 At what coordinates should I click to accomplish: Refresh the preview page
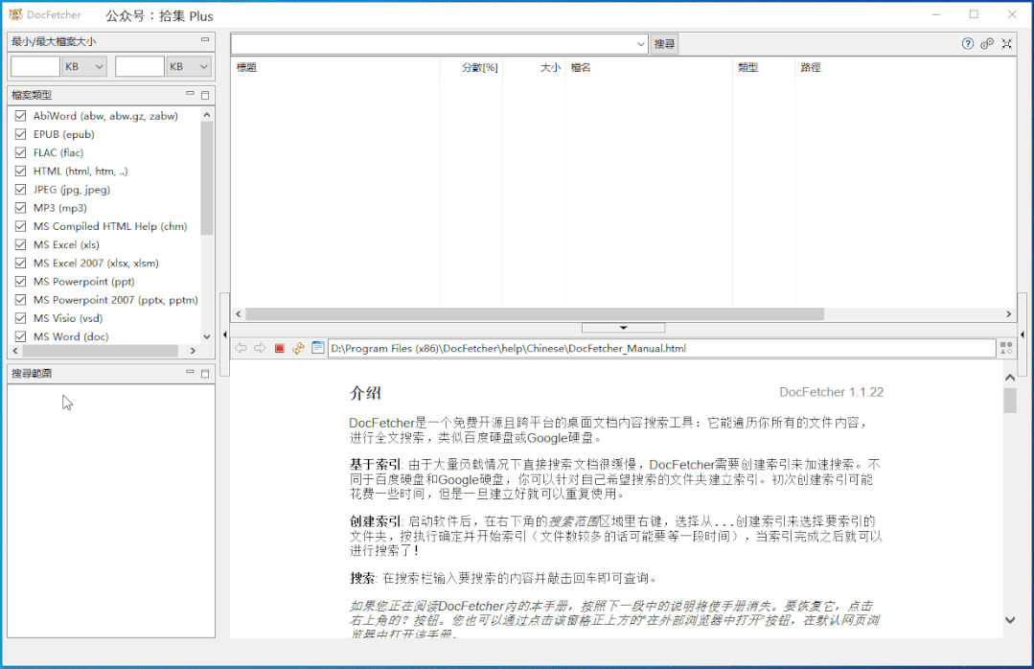click(298, 348)
